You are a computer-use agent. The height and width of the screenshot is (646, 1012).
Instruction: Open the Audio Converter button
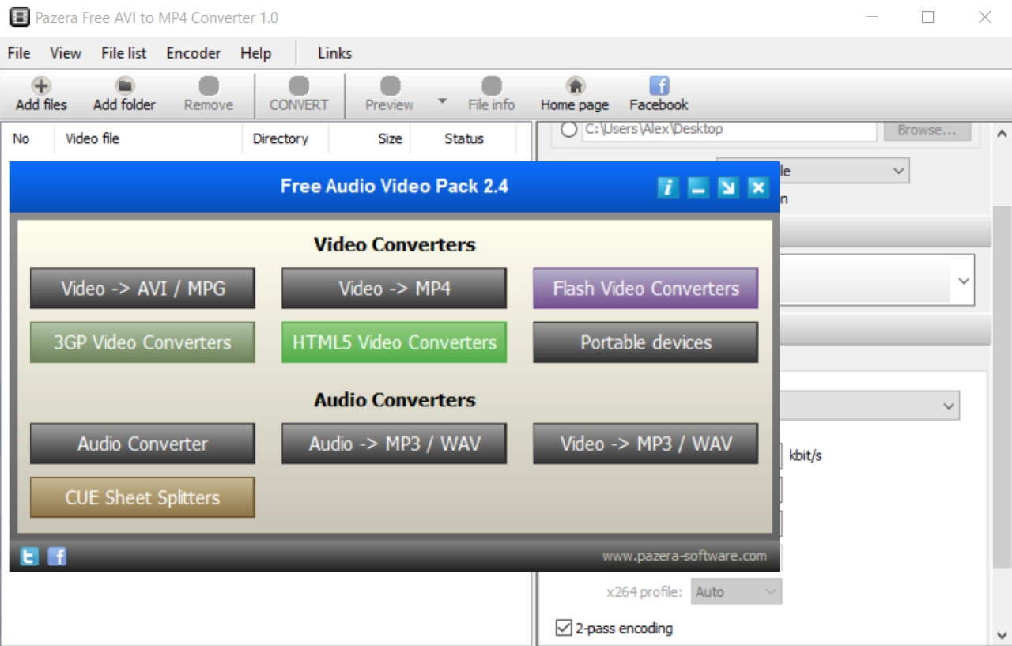142,444
